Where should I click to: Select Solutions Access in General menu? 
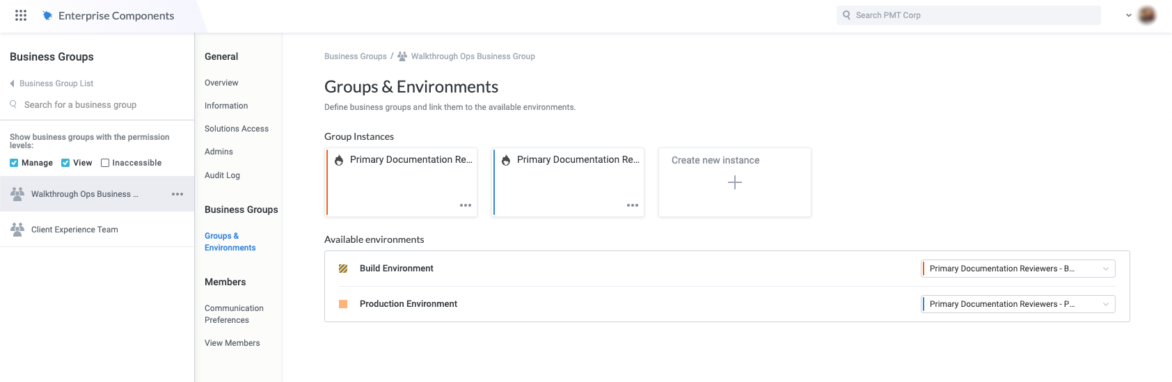(236, 129)
